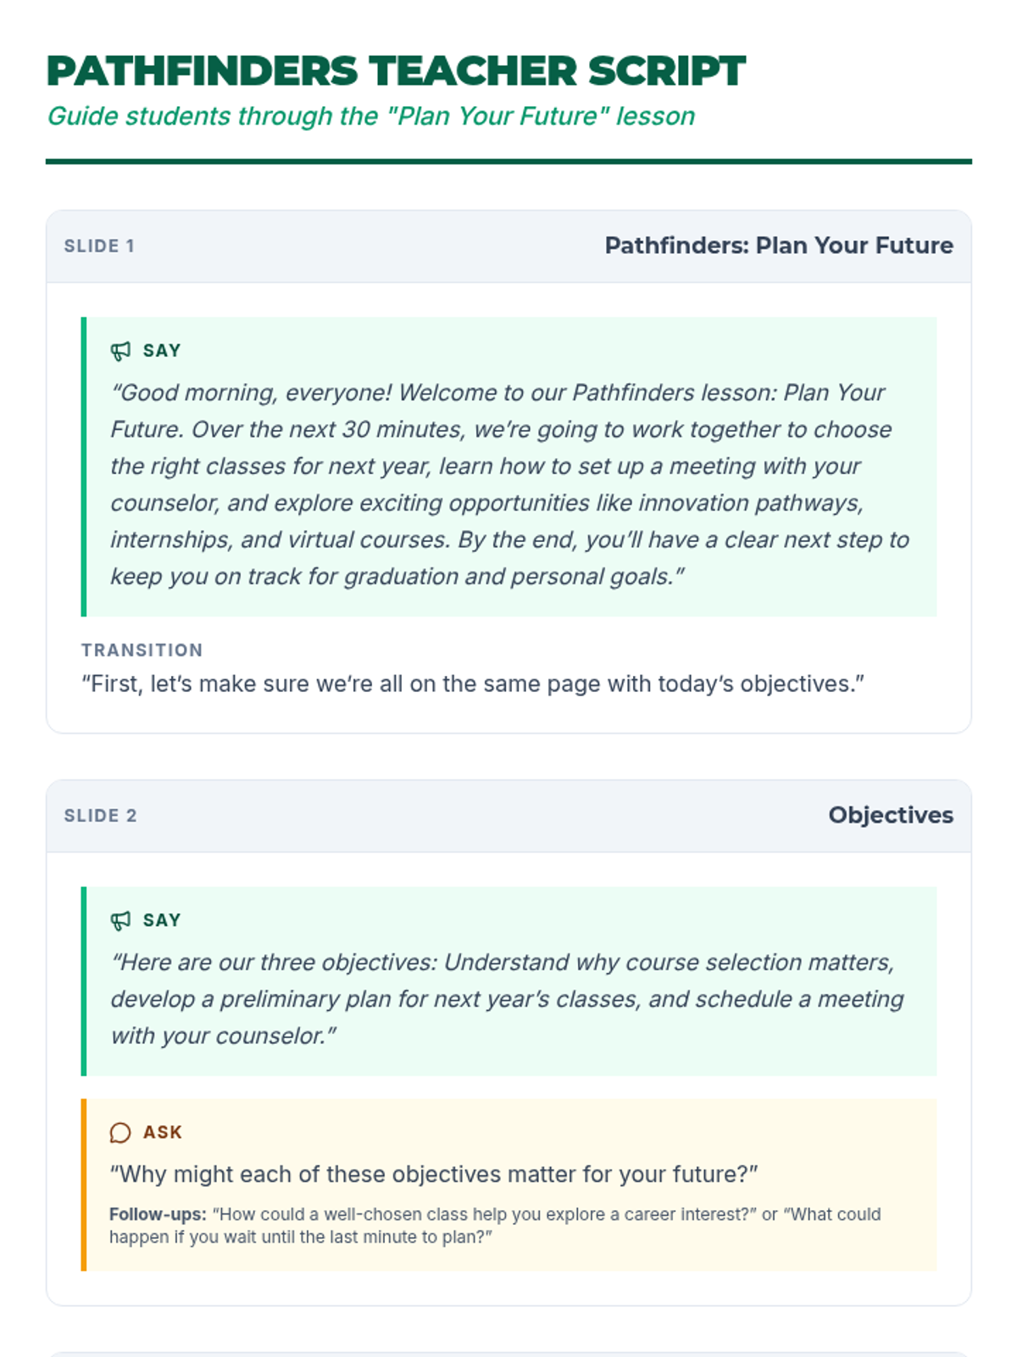The width and height of the screenshot is (1017, 1357).
Task: Click the ASK label in Slide 2
Action: coord(163,1133)
